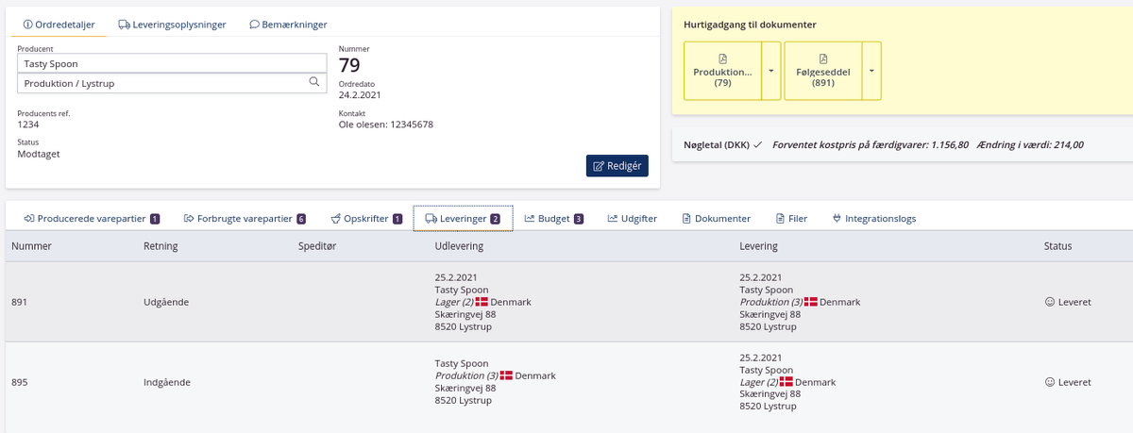Click the PDF icon above Følgeseddel (891)
The width and height of the screenshot is (1133, 433).
tap(823, 58)
